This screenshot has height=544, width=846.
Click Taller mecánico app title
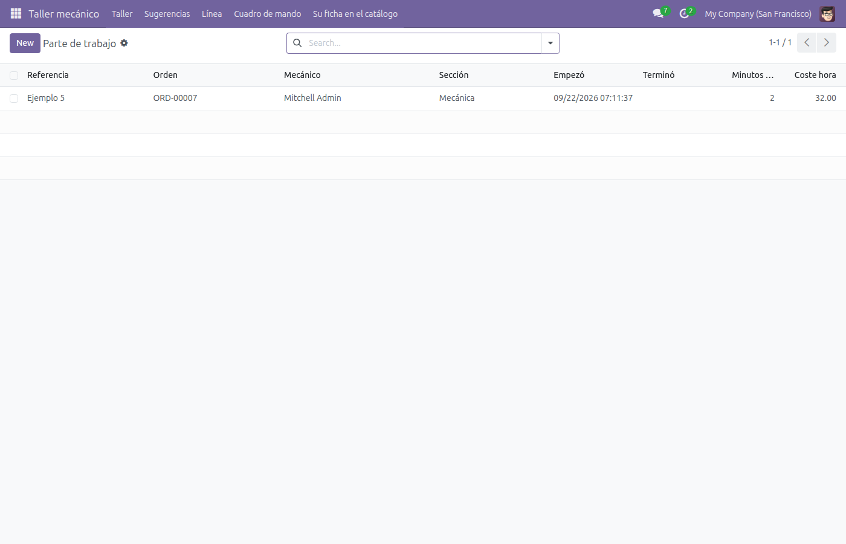pyautogui.click(x=63, y=13)
